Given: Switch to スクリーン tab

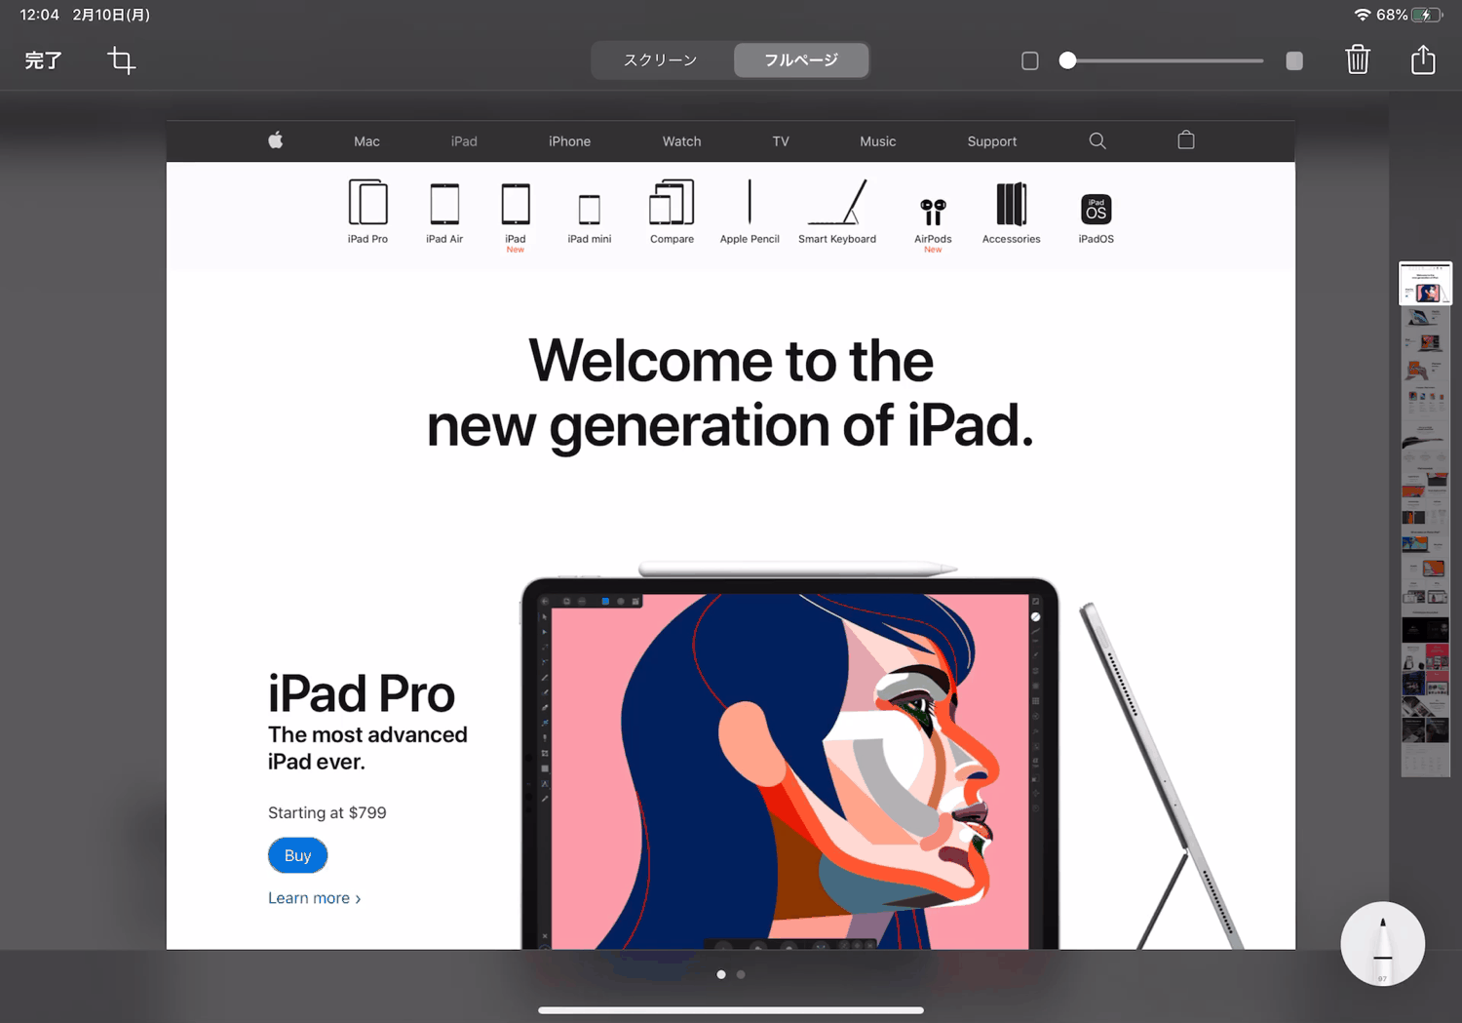Looking at the screenshot, I should click(x=661, y=59).
